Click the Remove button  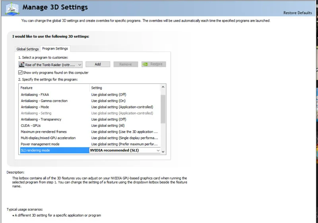click(x=126, y=64)
